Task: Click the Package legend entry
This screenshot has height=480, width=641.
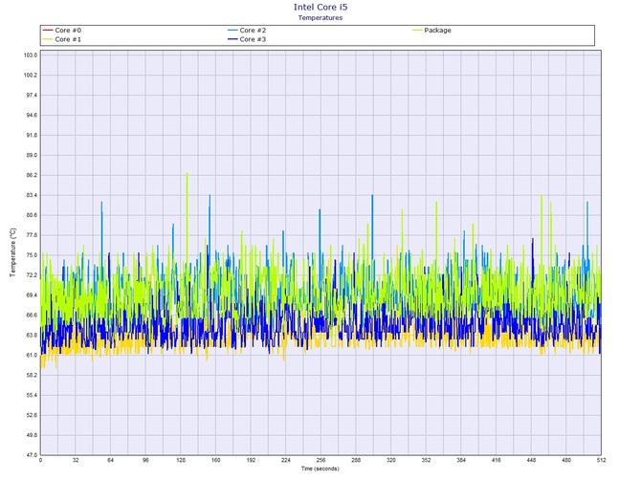Action: pos(431,31)
